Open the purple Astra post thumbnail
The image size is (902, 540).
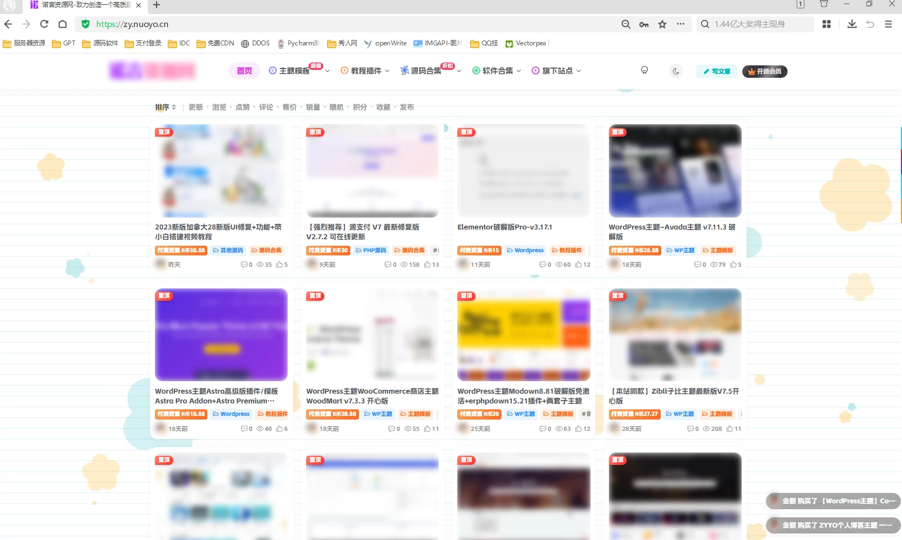[x=221, y=335]
